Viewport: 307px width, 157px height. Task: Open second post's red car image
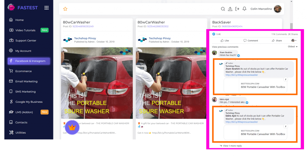171,83
